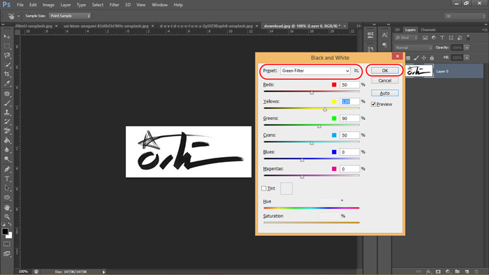Open the Filter menu
Viewport: 489px width, 275px height.
[114, 5]
